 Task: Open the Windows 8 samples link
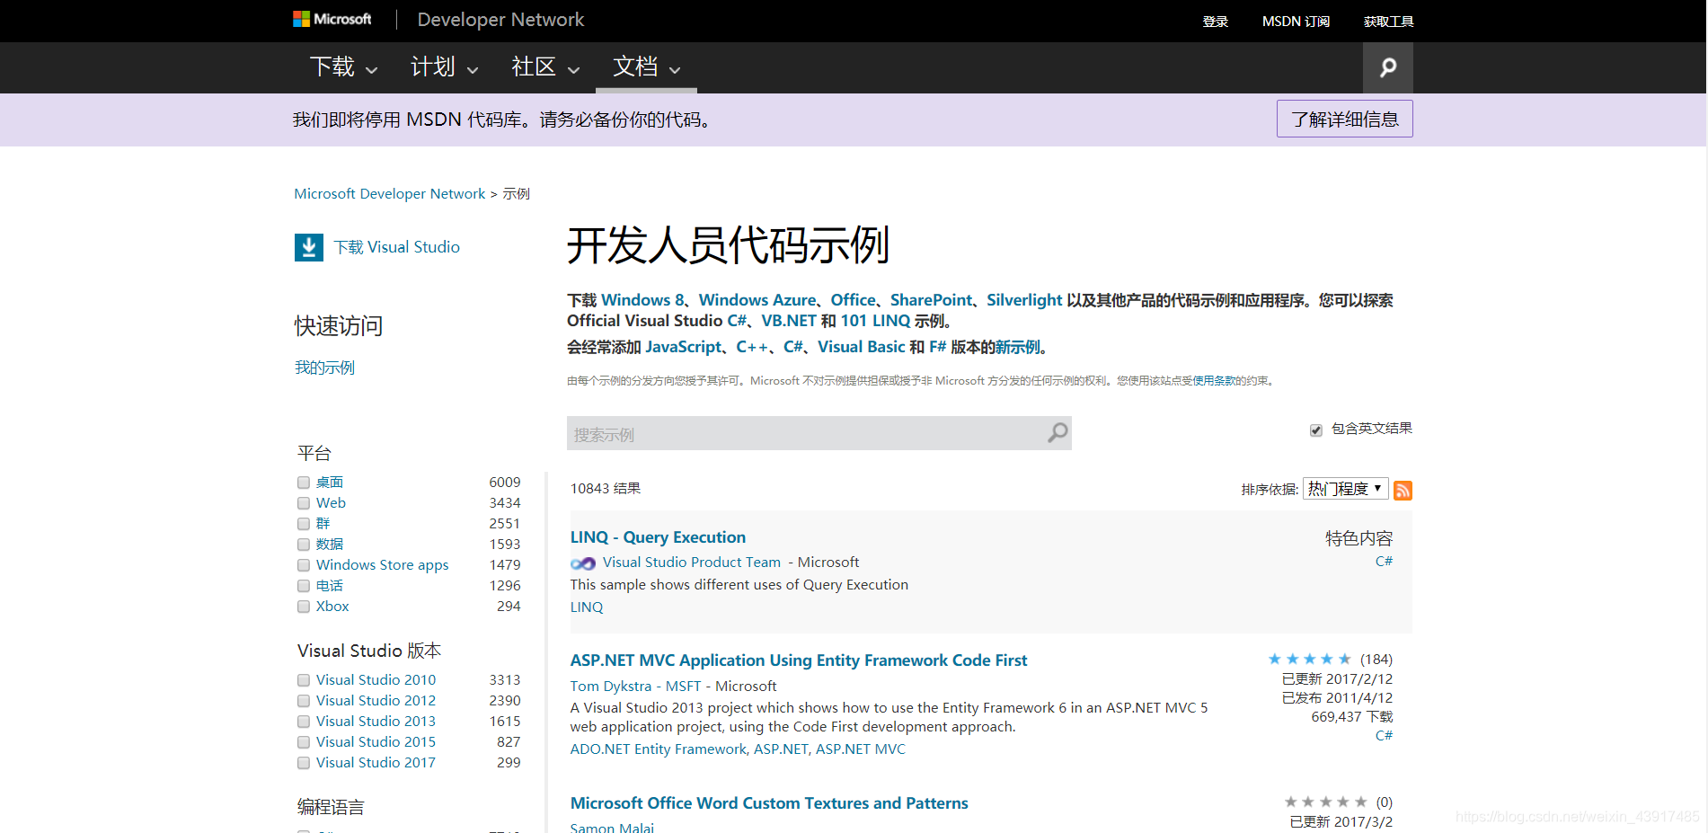tap(642, 300)
